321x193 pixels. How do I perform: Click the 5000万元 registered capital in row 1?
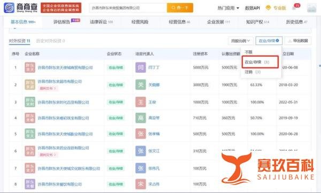(x=201, y=67)
